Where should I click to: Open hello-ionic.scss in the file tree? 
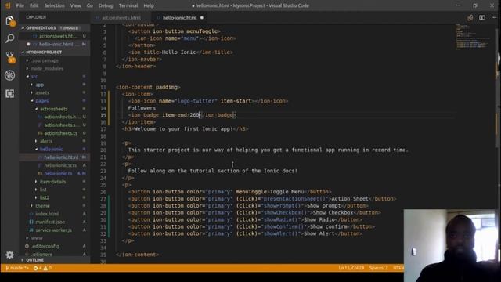coord(54,165)
